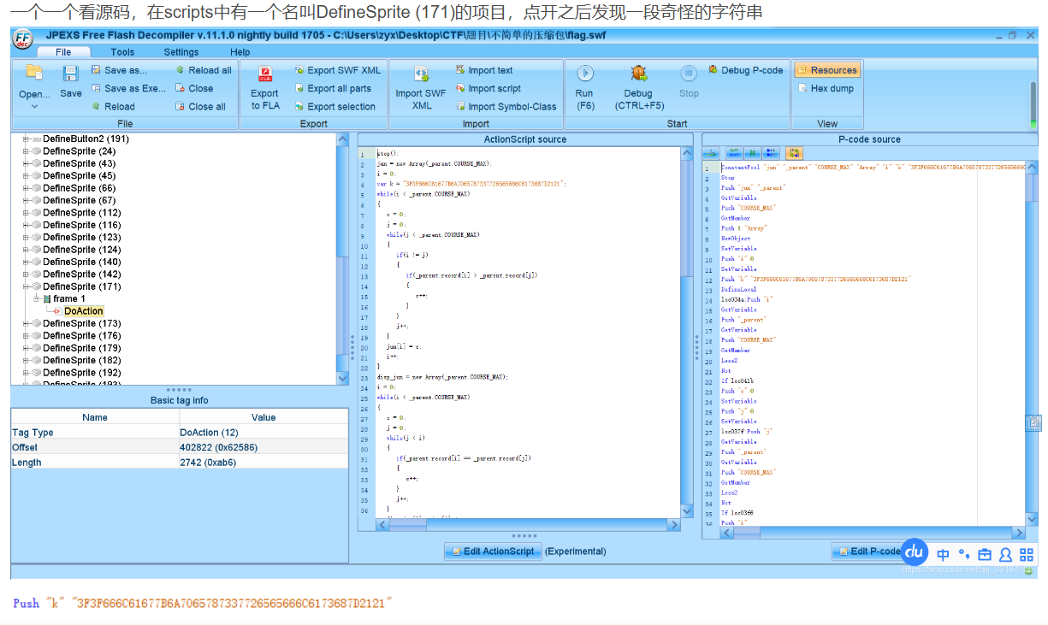The image size is (1048, 625).
Task: Choose Save as... in the File group
Action: (119, 70)
